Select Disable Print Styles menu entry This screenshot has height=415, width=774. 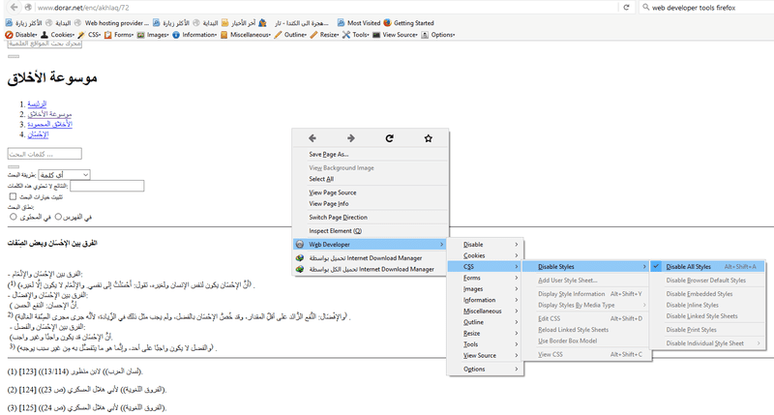pyautogui.click(x=691, y=330)
